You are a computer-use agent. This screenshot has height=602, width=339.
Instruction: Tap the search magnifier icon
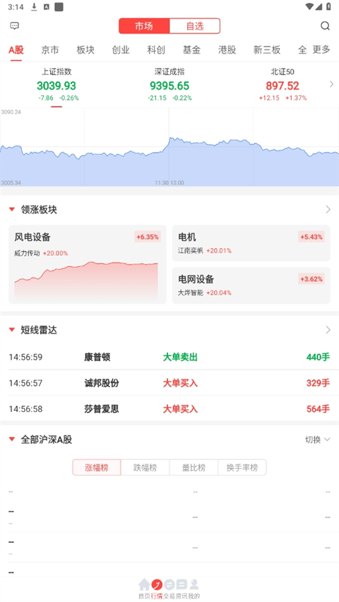325,25
